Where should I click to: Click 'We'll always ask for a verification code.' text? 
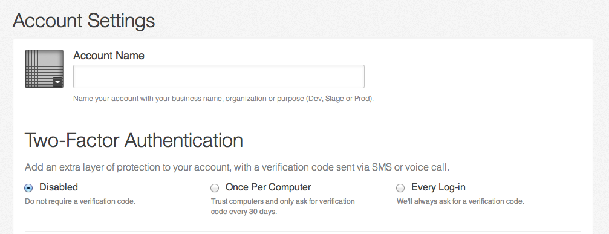(460, 201)
